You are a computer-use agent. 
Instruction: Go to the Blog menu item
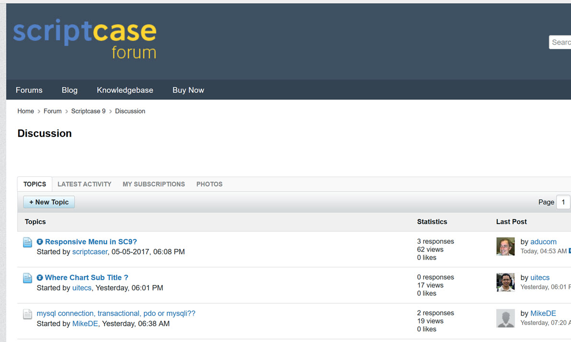pos(69,90)
